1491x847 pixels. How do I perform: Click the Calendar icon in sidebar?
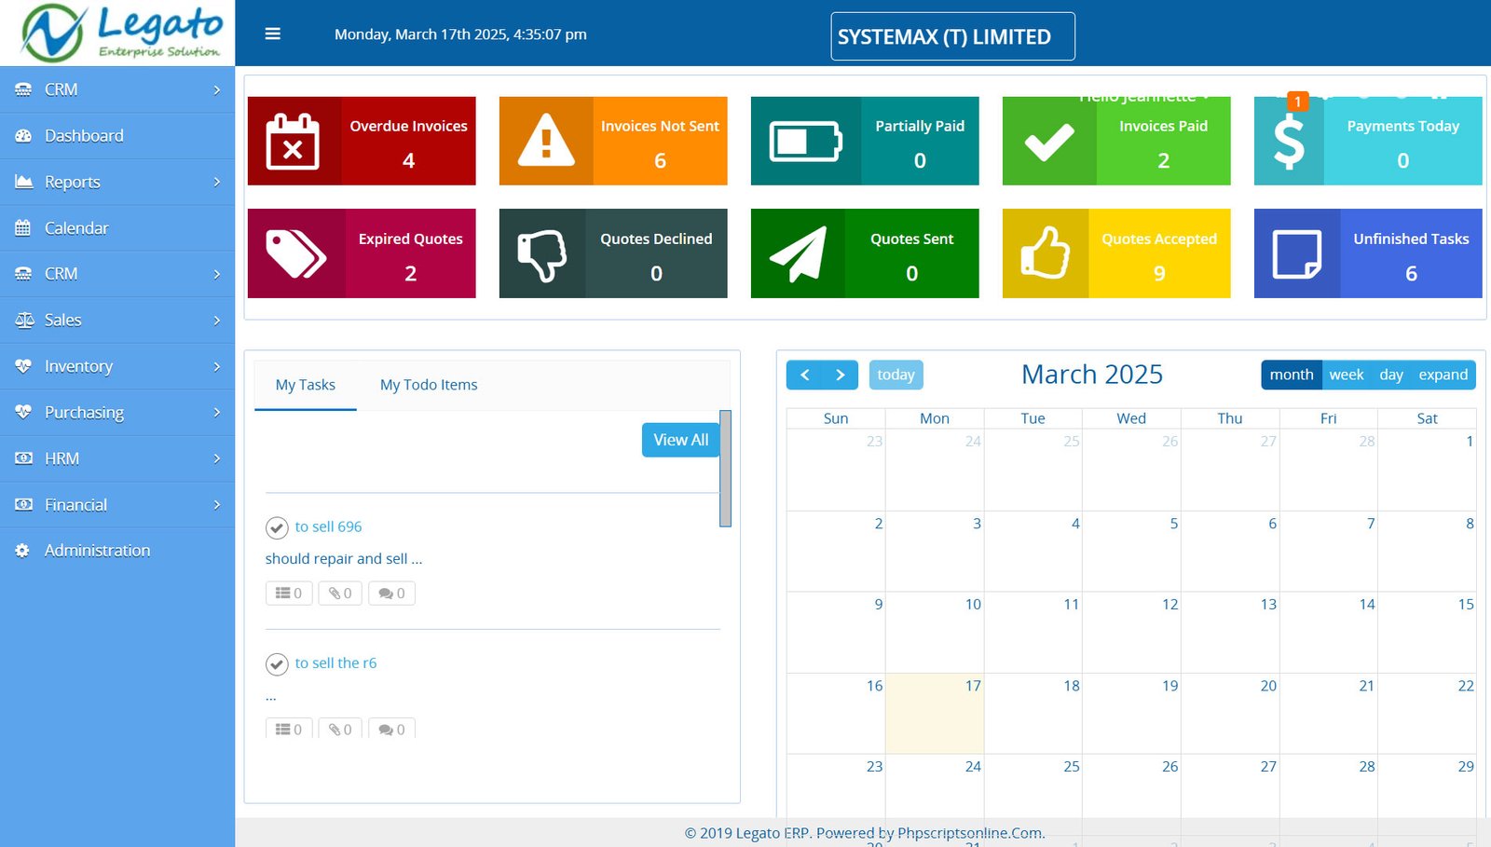point(23,228)
